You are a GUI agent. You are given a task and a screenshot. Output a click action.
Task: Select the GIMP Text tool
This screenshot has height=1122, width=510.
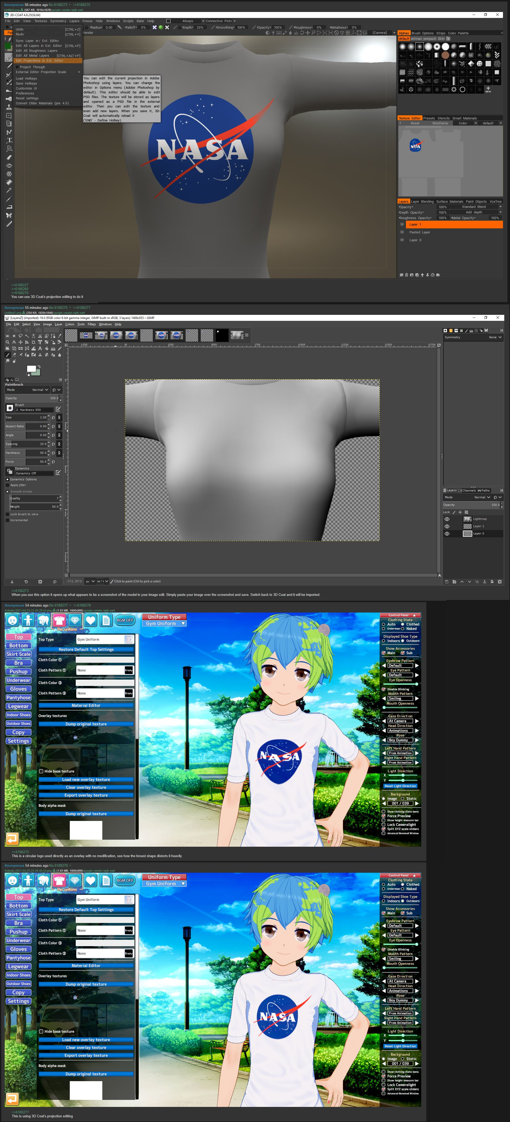[x=40, y=348]
